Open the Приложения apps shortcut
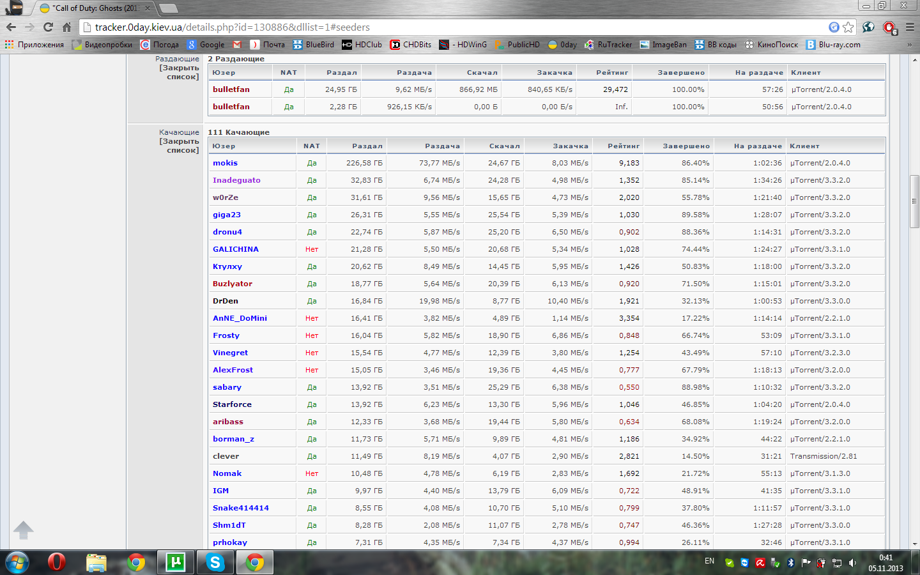920x575 pixels. pyautogui.click(x=34, y=45)
